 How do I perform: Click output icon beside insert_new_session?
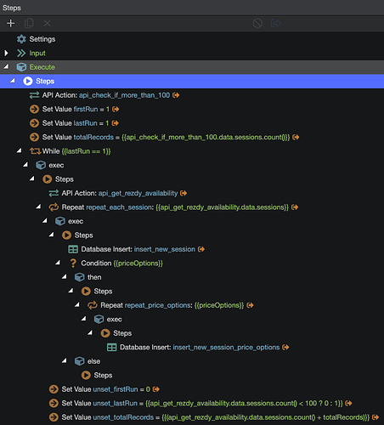pyautogui.click(x=201, y=249)
